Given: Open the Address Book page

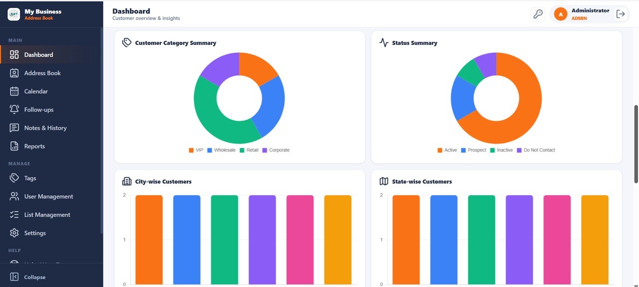Looking at the screenshot, I should [51, 73].
